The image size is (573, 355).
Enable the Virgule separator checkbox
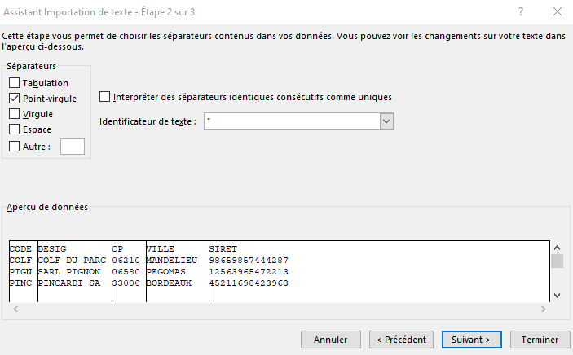pos(14,114)
